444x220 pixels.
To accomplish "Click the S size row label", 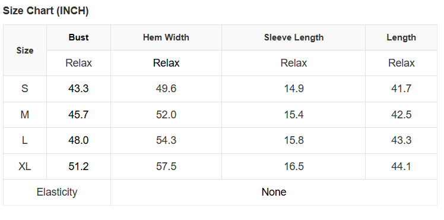I will (x=25, y=89).
